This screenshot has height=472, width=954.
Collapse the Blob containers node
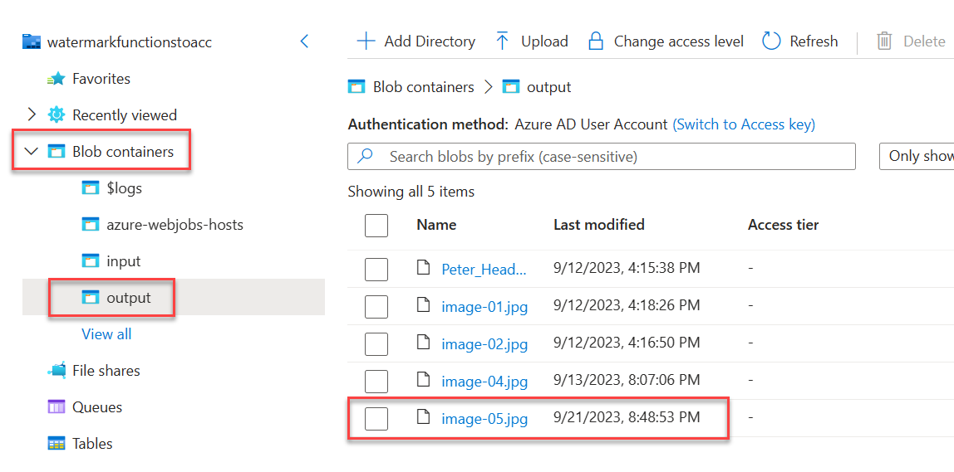(31, 152)
